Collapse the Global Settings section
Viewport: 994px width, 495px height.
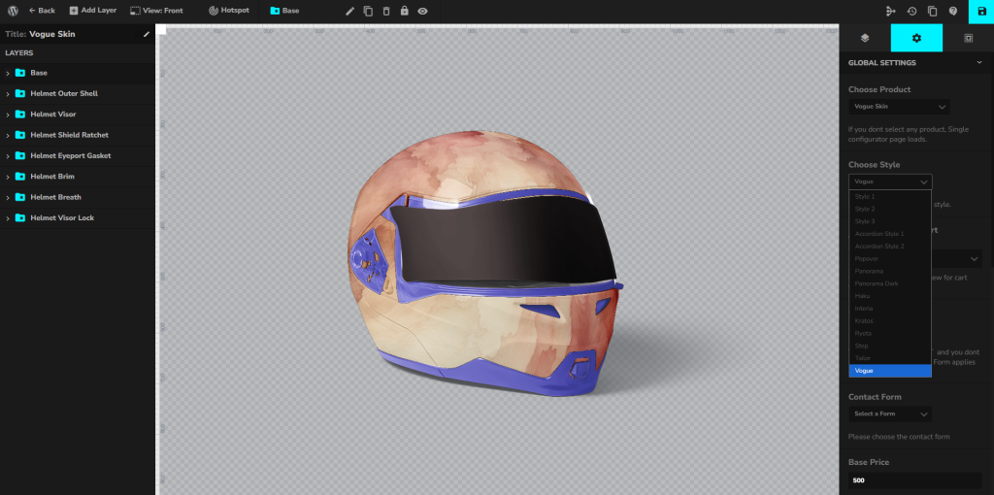(x=979, y=63)
